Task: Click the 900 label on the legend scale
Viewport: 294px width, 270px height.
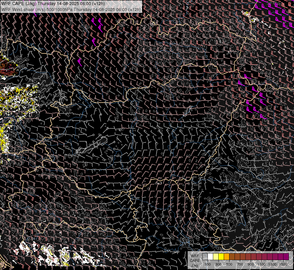Action: [x=251, y=264]
